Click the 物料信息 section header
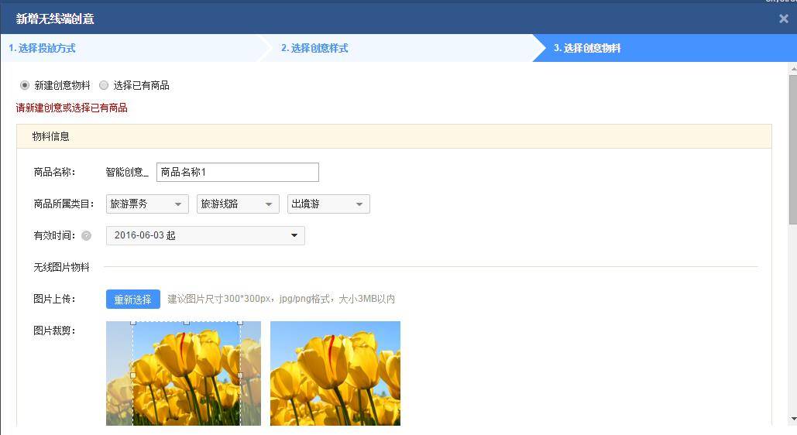 click(394, 136)
